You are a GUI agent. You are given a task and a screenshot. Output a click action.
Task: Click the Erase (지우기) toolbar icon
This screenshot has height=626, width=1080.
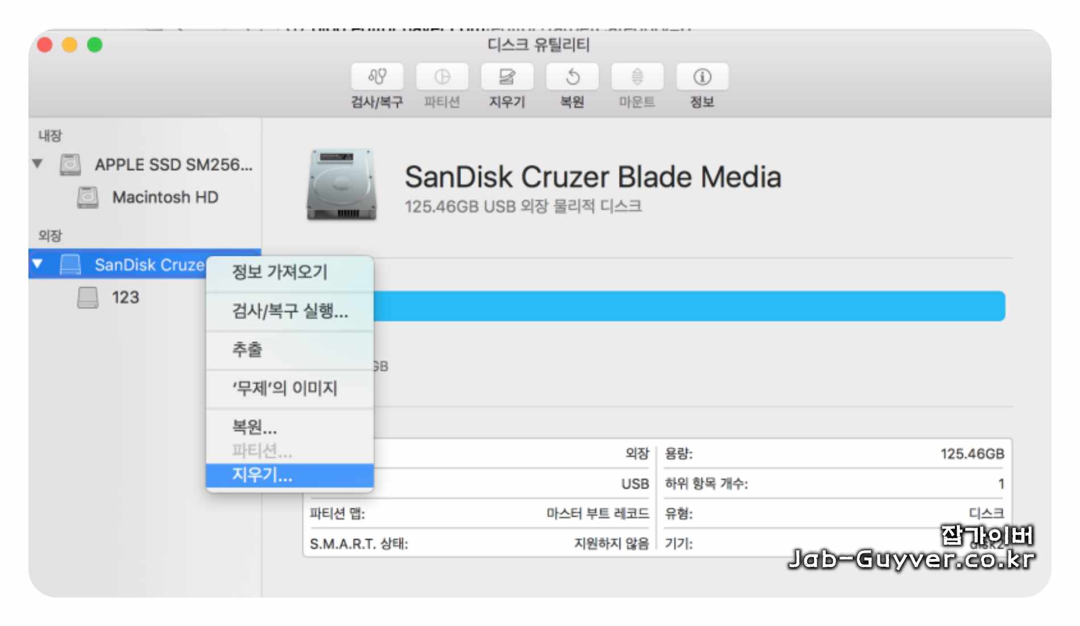click(507, 77)
